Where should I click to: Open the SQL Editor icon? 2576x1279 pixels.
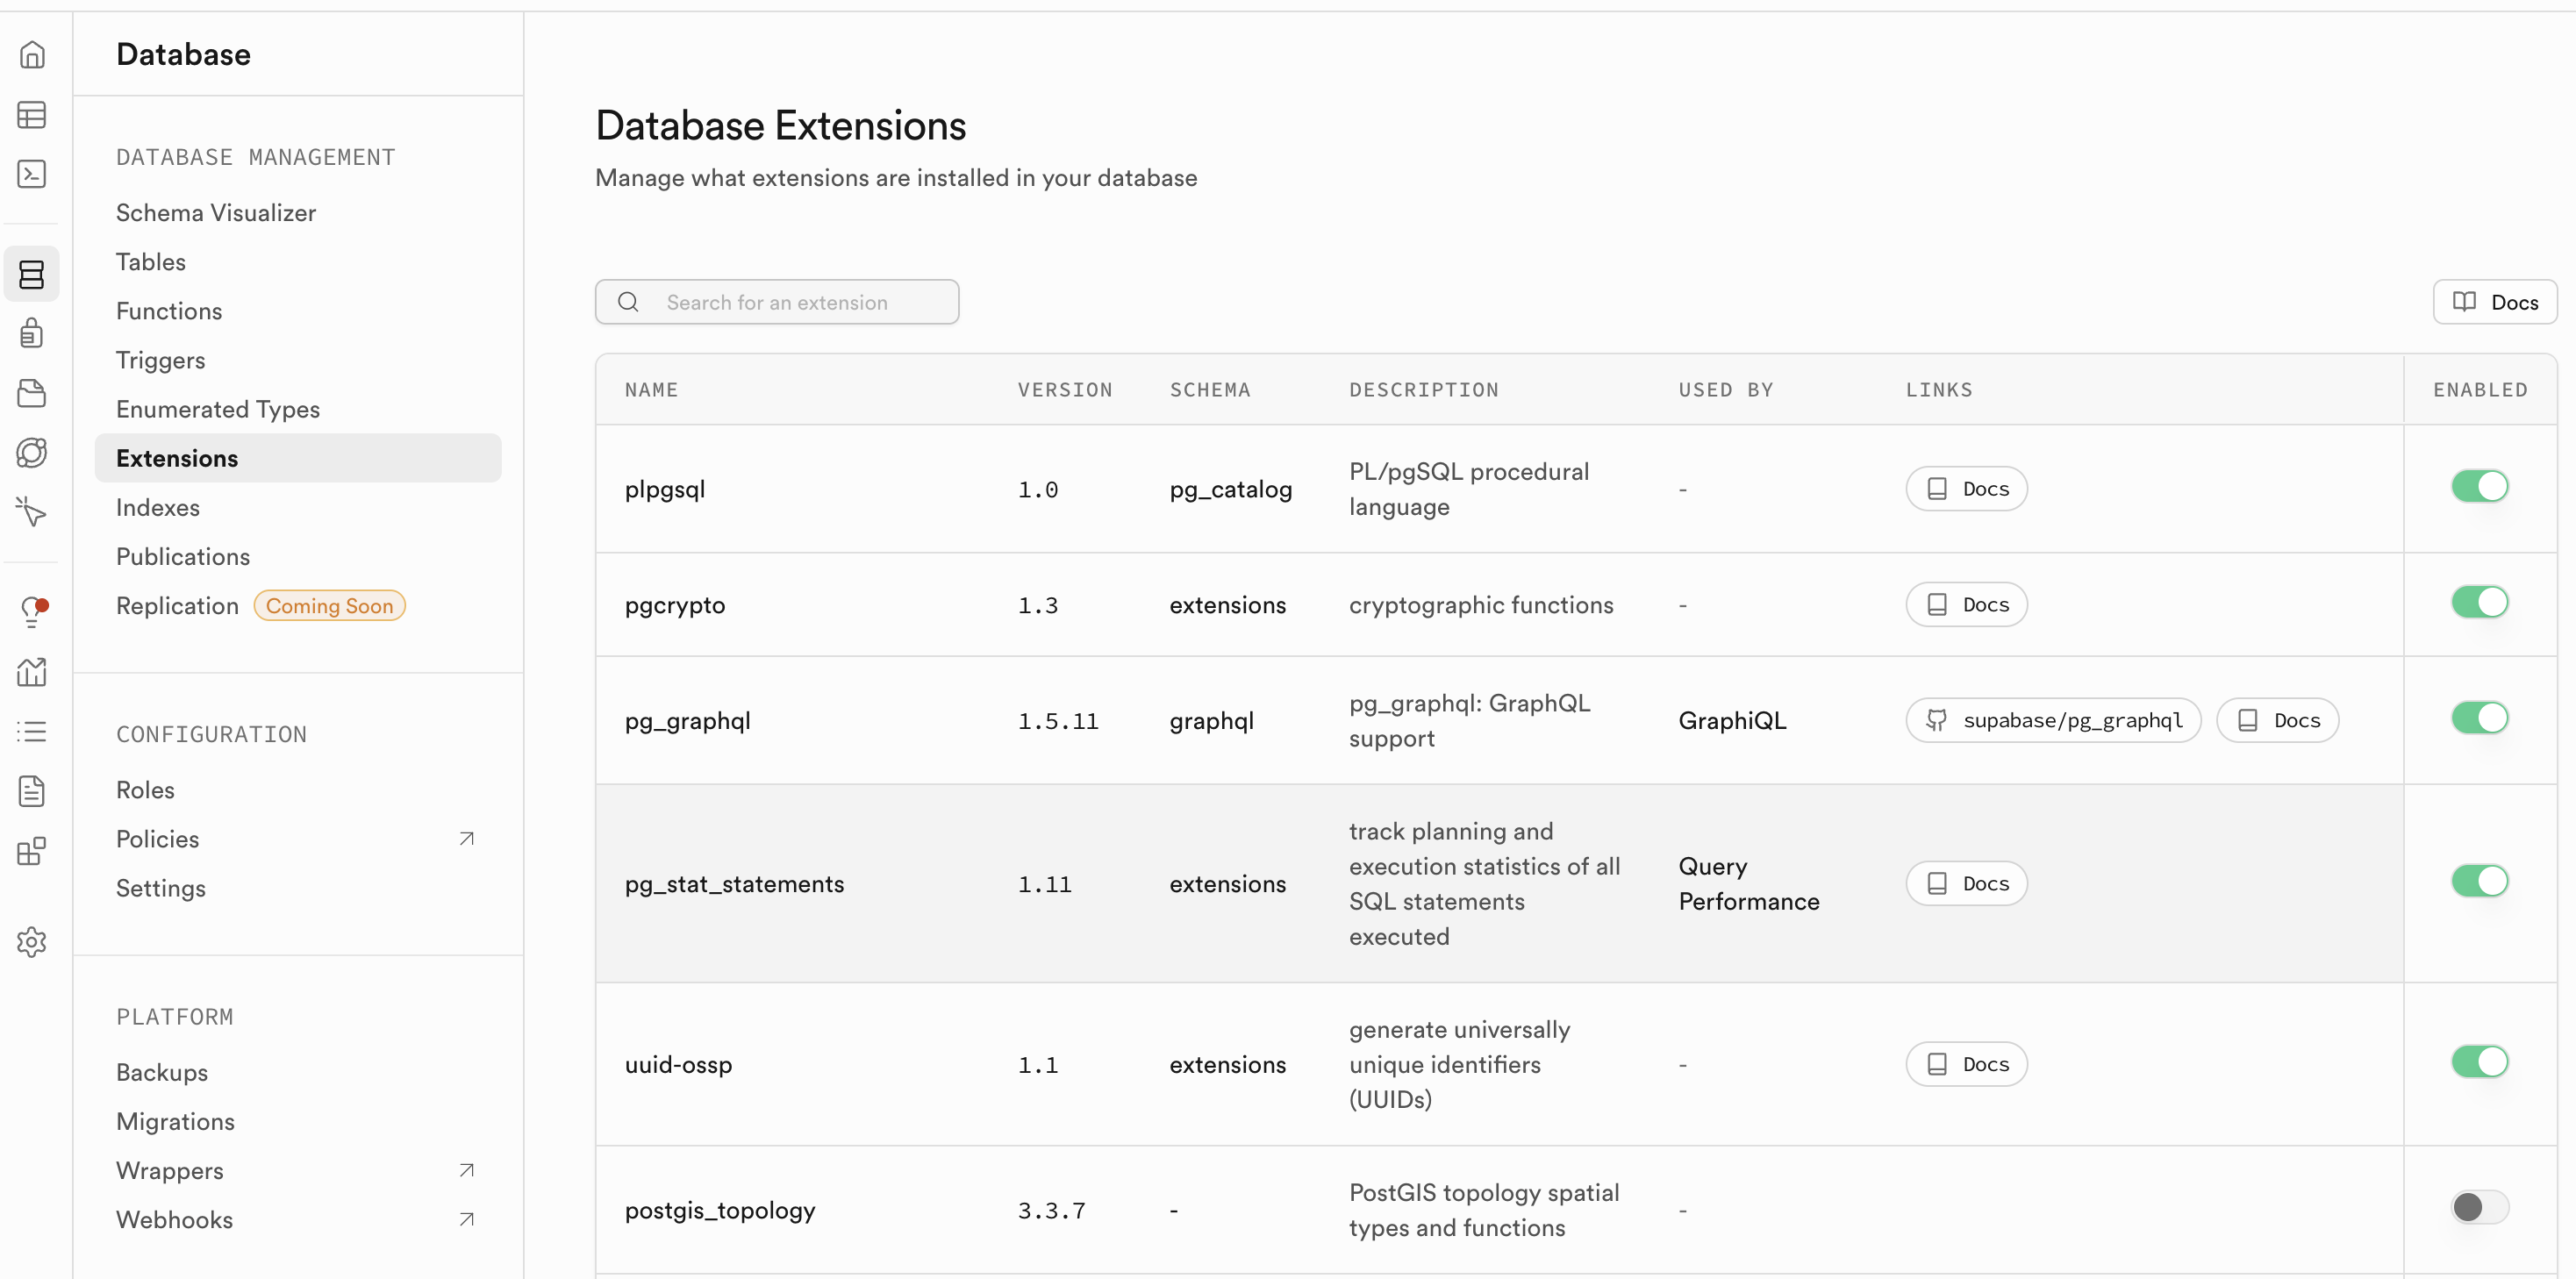(x=32, y=174)
